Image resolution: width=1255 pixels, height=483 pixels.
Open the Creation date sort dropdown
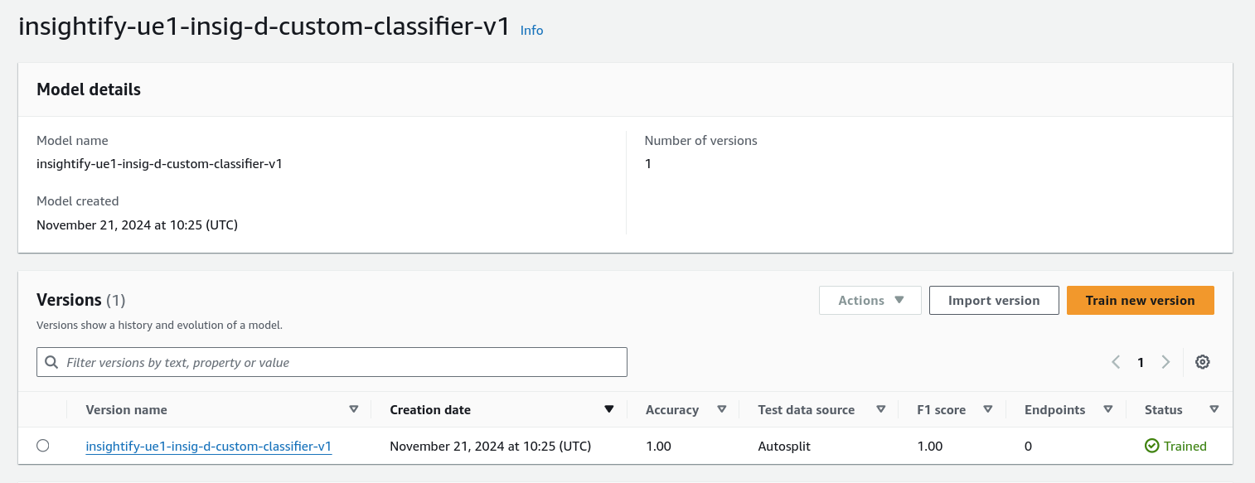tap(608, 409)
